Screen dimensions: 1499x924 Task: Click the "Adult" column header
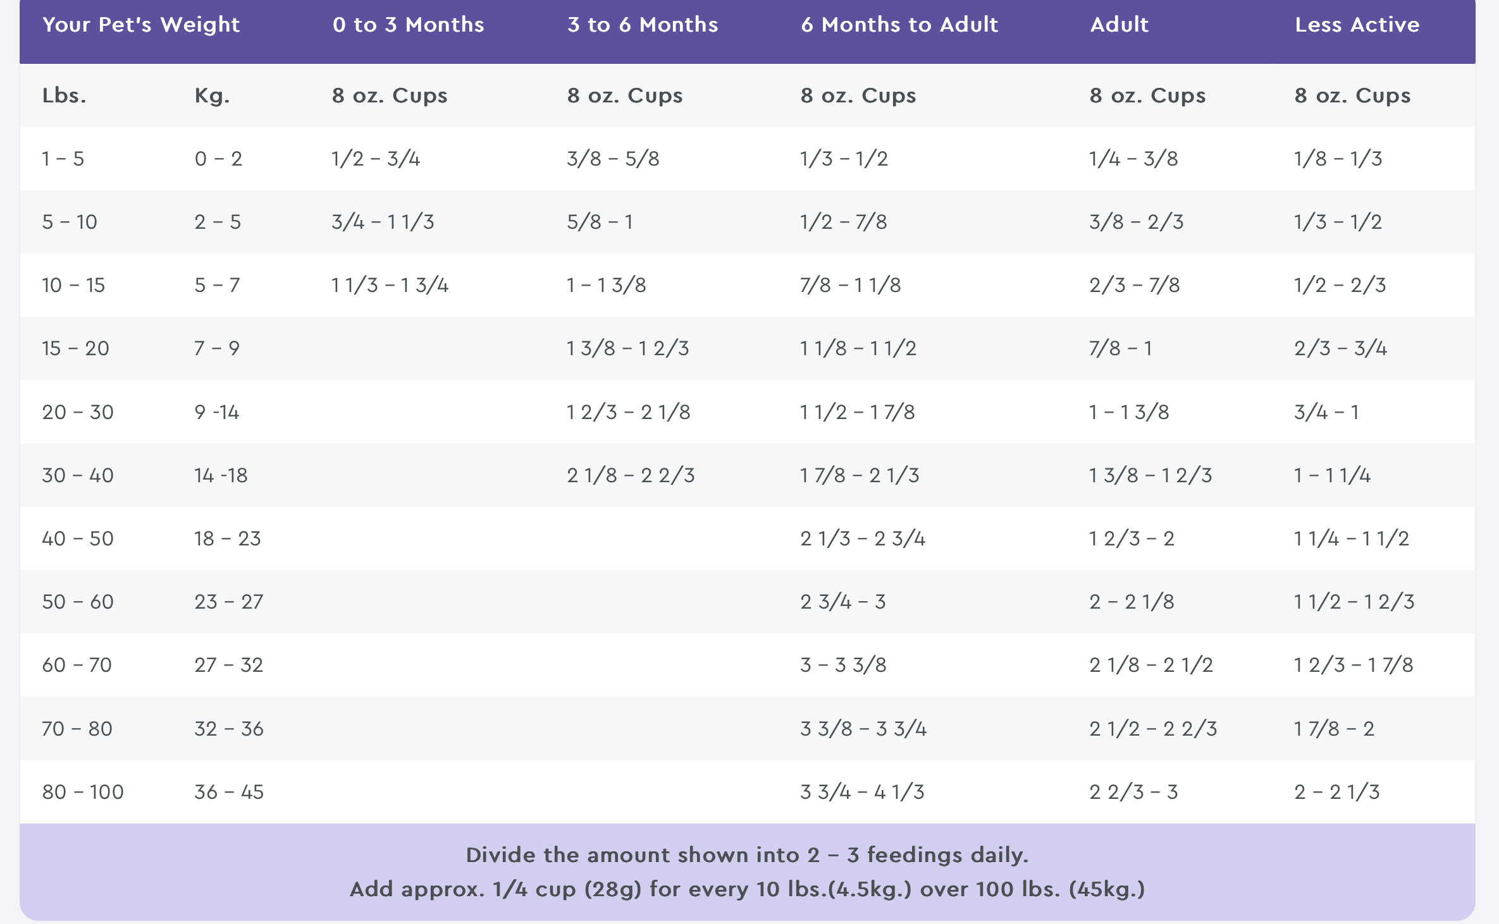click(1119, 25)
